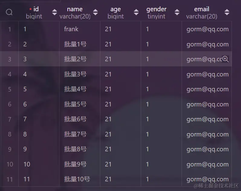Select the name cell '批量2号'
The image size is (241, 191).
pos(80,59)
